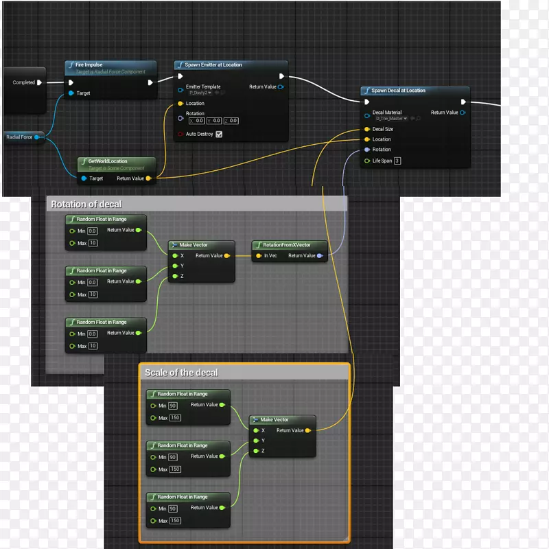The height and width of the screenshot is (549, 549).
Task: Click the Radial Force variable output pin
Action: (37, 137)
